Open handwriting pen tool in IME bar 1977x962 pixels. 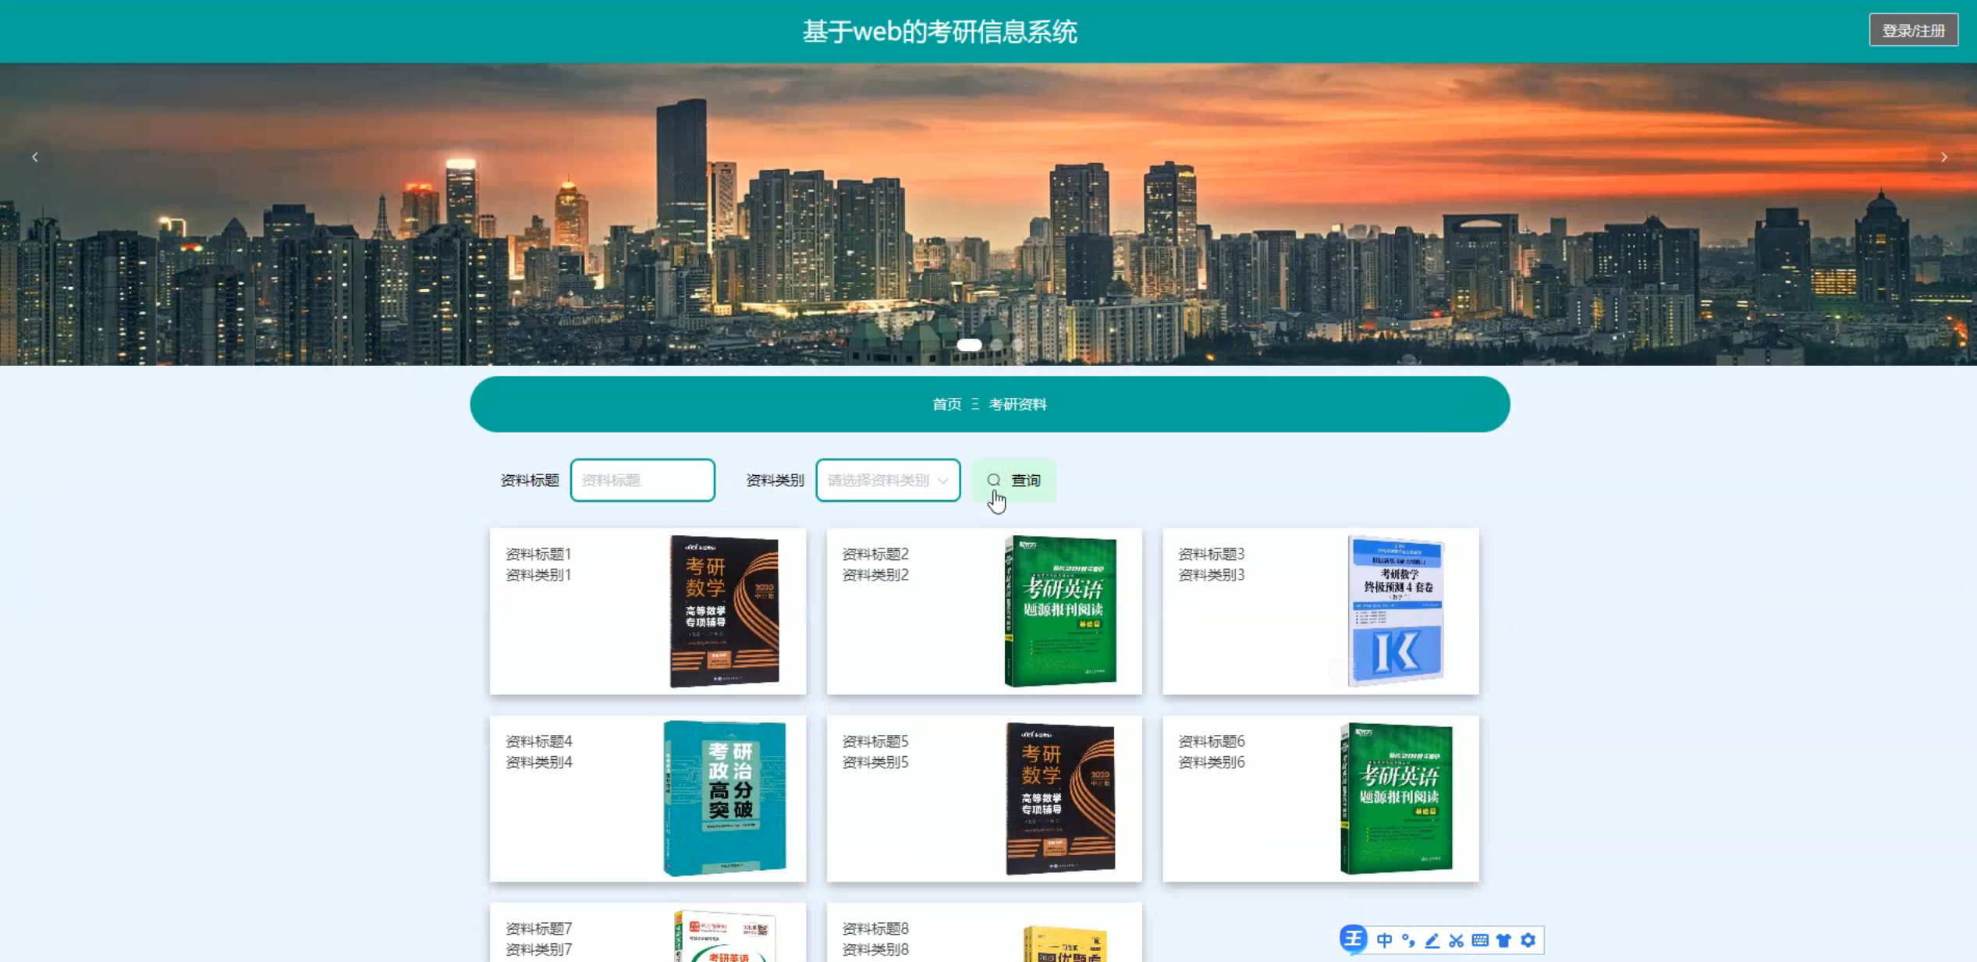tap(1432, 940)
